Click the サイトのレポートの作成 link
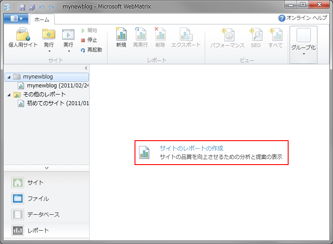Image resolution: width=333 pixels, height=244 pixels. click(x=191, y=148)
